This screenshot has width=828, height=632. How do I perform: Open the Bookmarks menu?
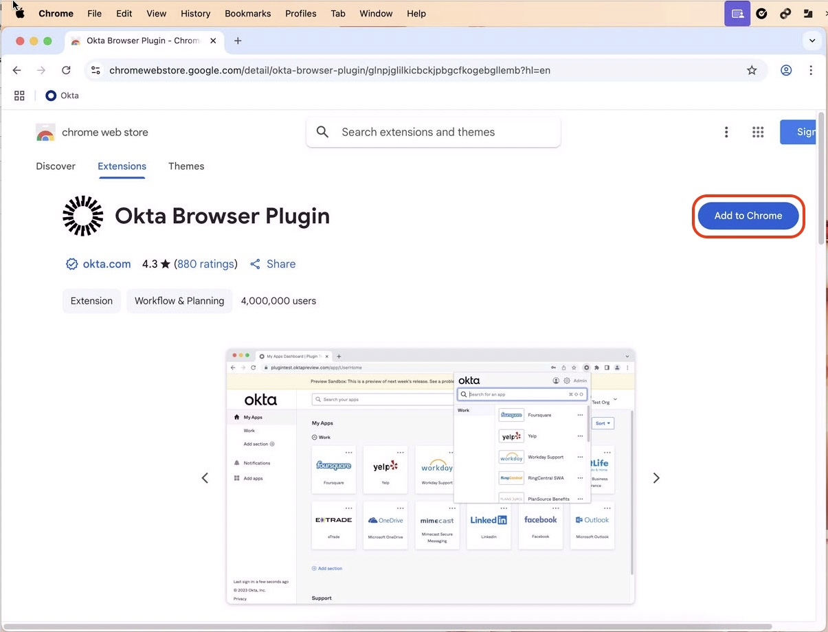[x=247, y=13]
